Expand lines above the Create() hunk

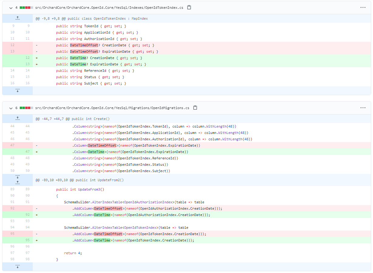click(x=18, y=119)
